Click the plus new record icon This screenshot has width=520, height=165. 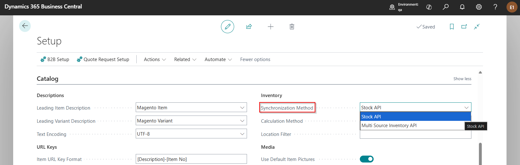click(x=271, y=27)
